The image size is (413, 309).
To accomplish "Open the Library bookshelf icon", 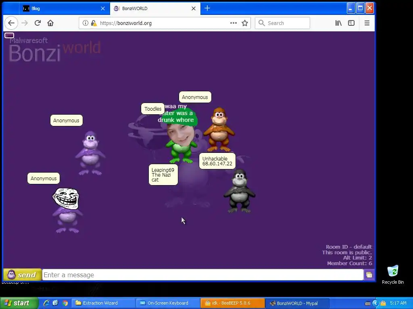I will 338,23.
